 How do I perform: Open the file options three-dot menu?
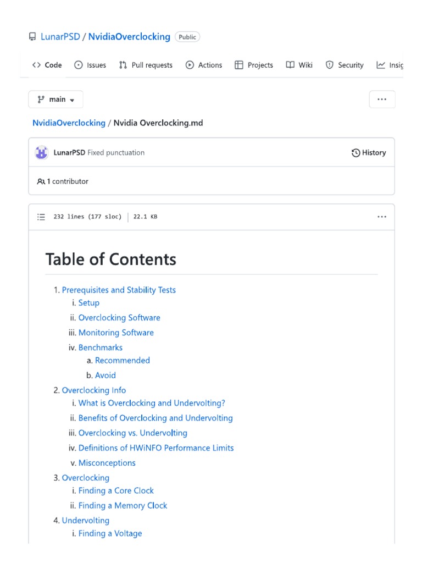382,217
